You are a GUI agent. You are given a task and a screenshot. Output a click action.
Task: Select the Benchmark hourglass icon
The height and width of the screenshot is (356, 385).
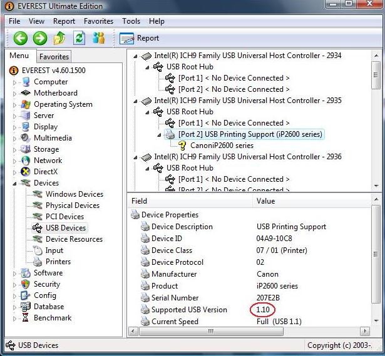pos(25,317)
